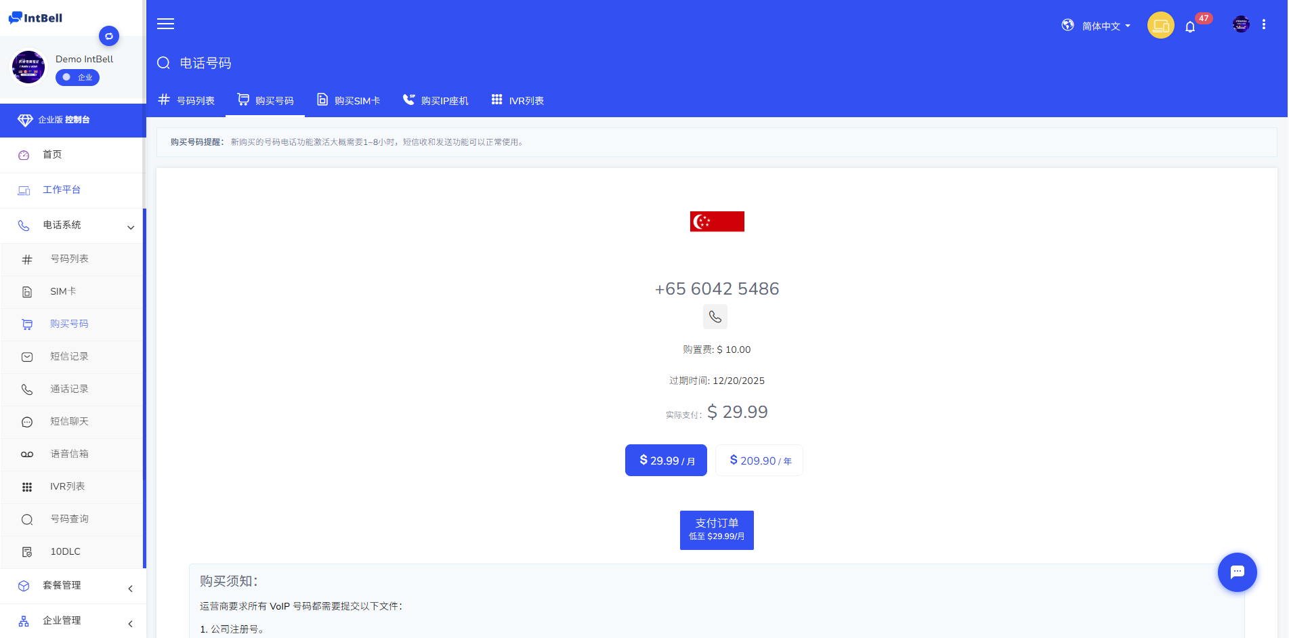Select the $29.99 monthly plan
This screenshot has width=1289, height=638.
(x=666, y=461)
